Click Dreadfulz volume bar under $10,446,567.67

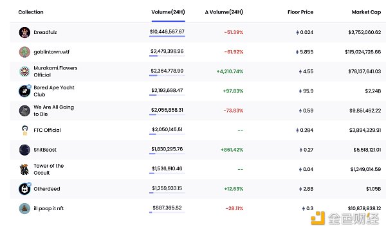pyautogui.click(x=167, y=37)
